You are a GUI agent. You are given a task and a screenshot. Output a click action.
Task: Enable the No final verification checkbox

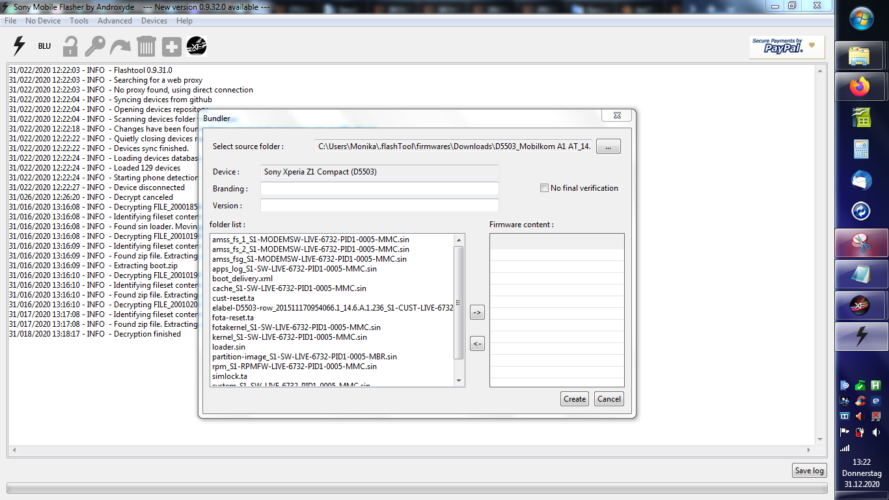pyautogui.click(x=545, y=188)
